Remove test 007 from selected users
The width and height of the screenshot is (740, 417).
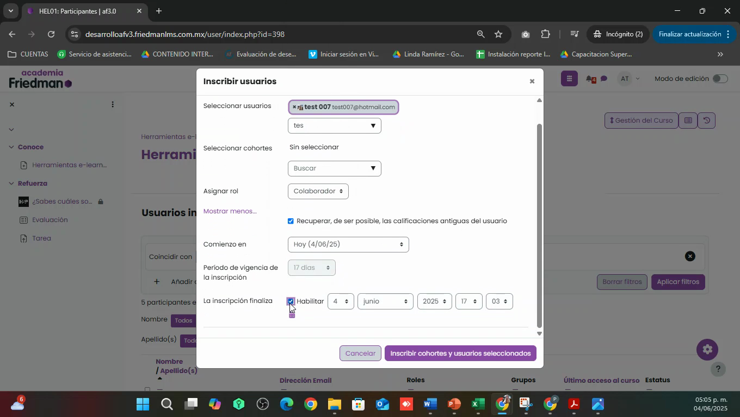click(294, 107)
